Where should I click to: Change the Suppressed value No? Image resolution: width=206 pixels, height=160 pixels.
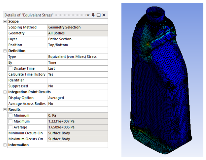coord(77,86)
